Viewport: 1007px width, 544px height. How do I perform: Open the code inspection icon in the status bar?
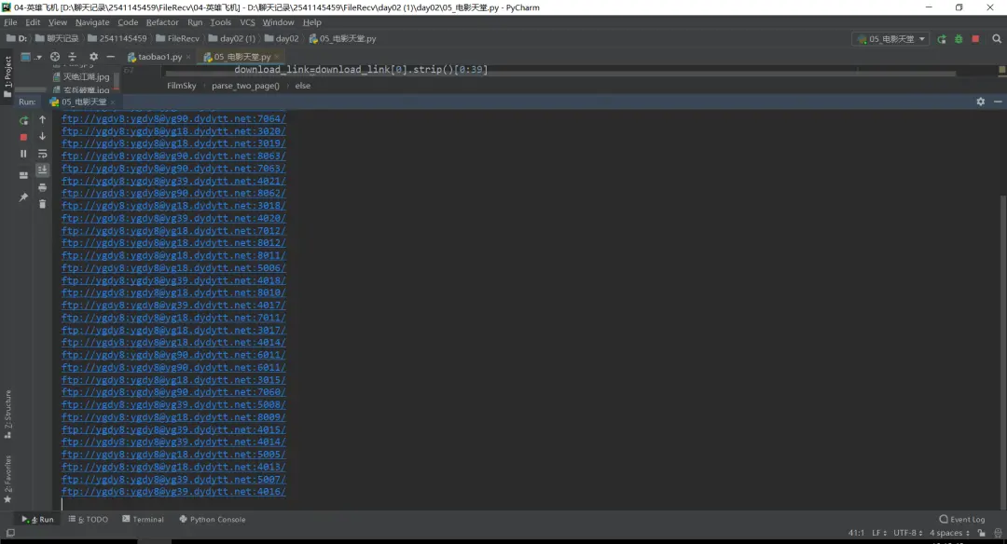(998, 533)
